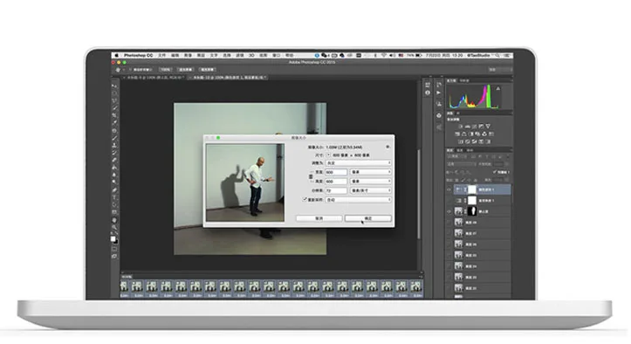Open the Actions play button panel icon
The height and width of the screenshot is (344, 631).
pyautogui.click(x=439, y=93)
